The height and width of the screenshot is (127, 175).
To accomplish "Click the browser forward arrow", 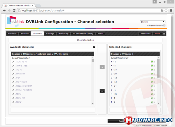I will [9, 10].
